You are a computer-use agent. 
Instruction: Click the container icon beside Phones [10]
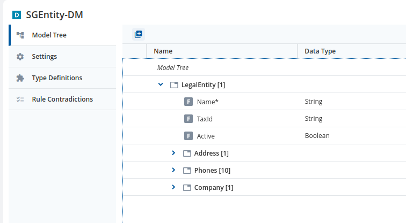click(187, 171)
